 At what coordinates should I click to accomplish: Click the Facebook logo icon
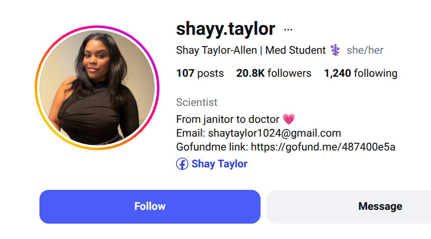coord(182,164)
